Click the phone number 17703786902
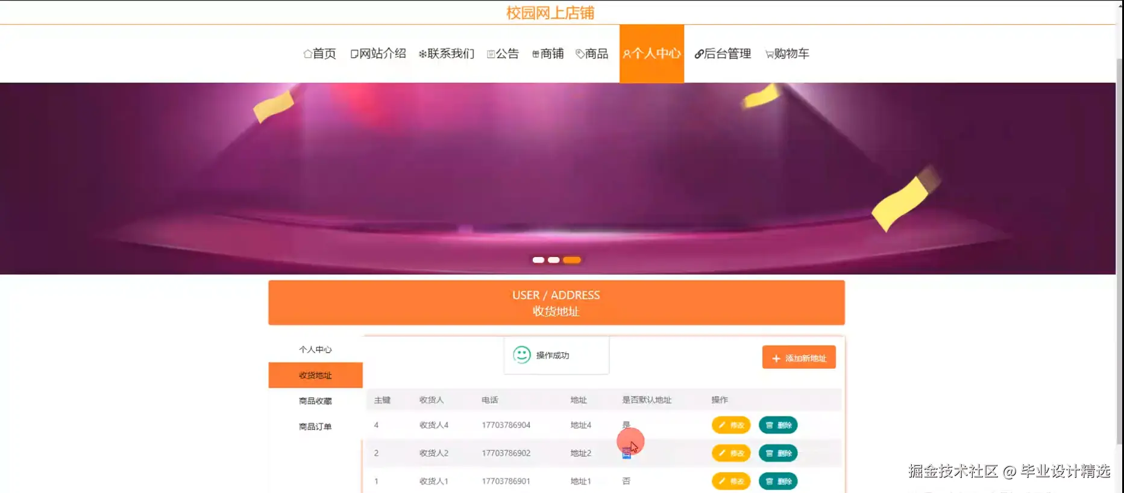 pos(506,453)
